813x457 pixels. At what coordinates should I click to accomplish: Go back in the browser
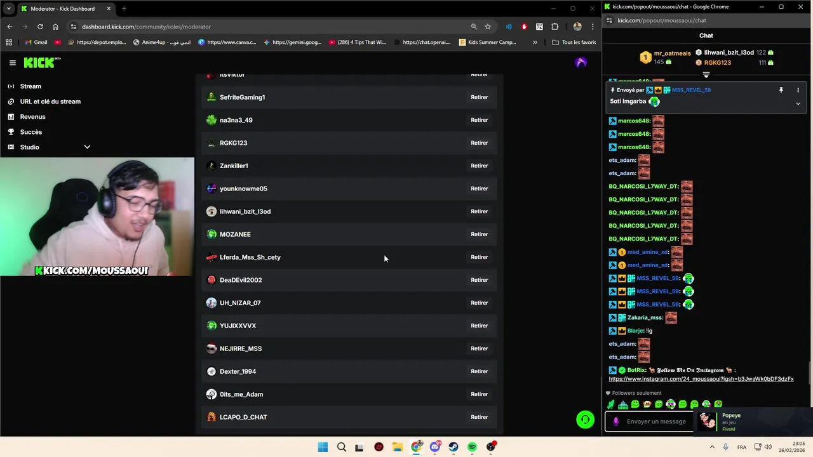click(10, 27)
